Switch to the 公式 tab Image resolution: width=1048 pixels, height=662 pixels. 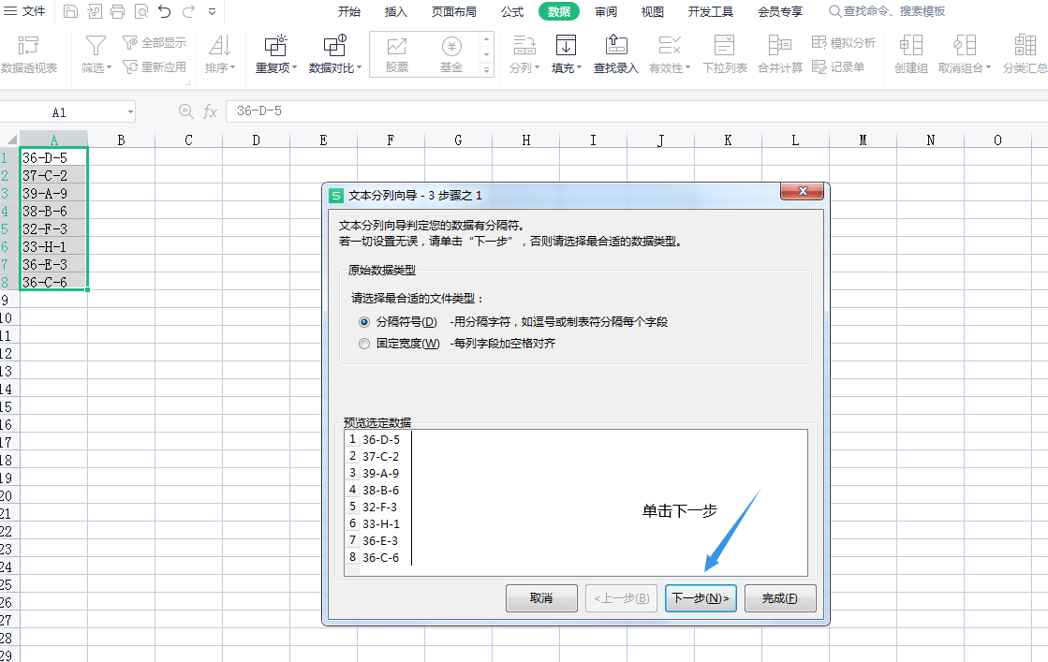[x=512, y=11]
